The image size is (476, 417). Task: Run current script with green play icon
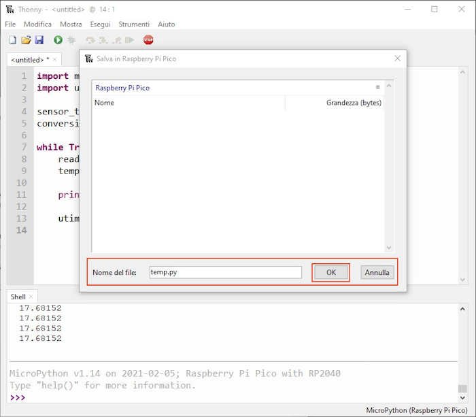(x=58, y=40)
